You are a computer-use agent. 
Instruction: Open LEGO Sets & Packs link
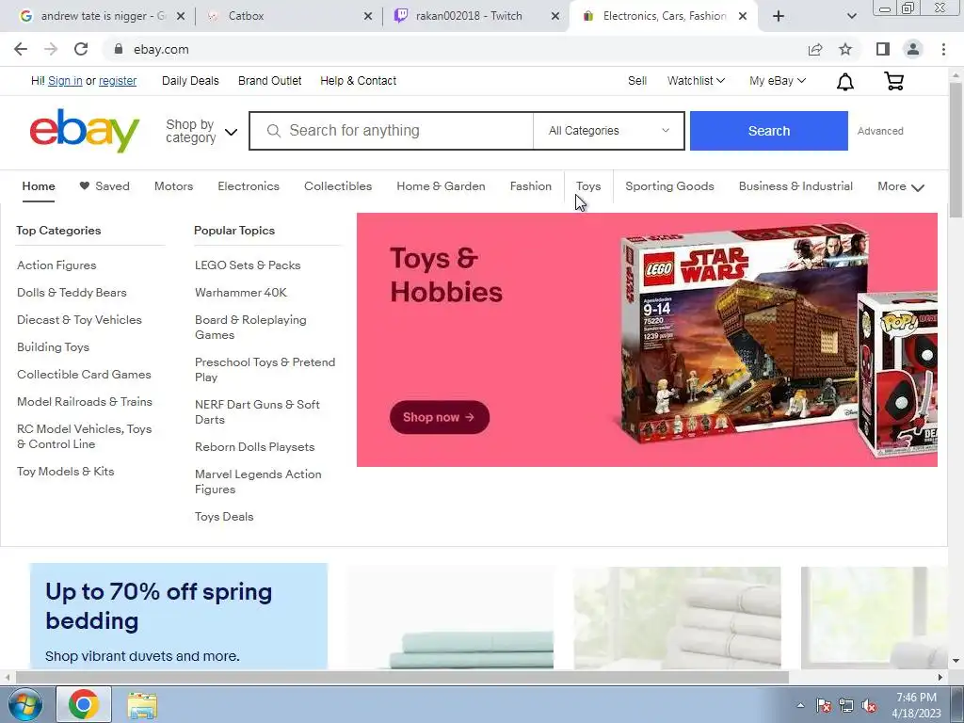point(248,265)
